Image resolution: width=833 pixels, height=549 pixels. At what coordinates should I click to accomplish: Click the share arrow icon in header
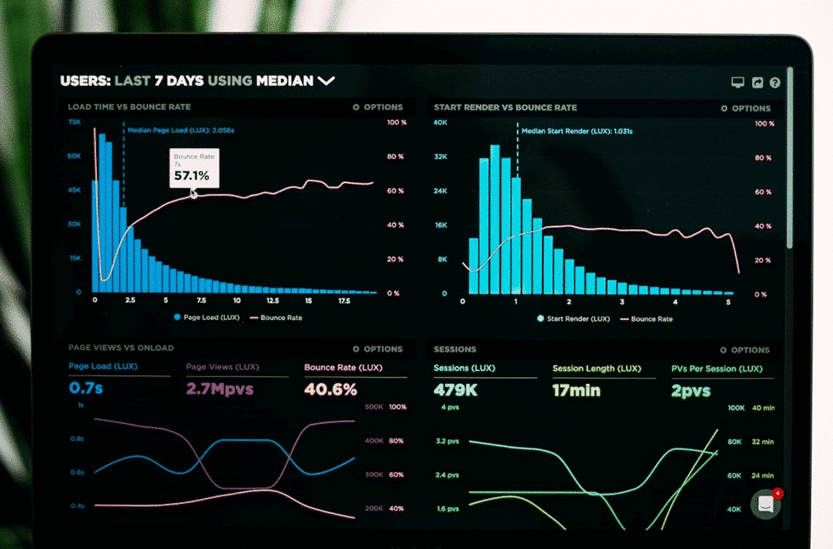tap(756, 83)
